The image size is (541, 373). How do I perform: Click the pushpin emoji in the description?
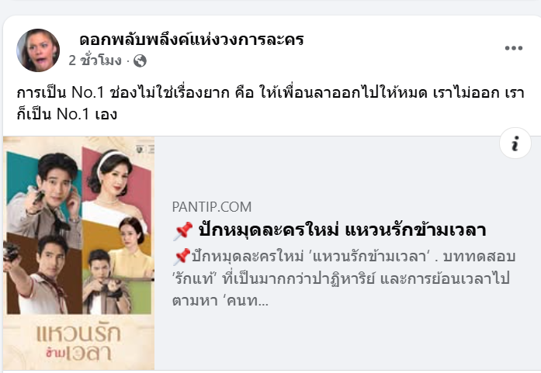(x=182, y=257)
